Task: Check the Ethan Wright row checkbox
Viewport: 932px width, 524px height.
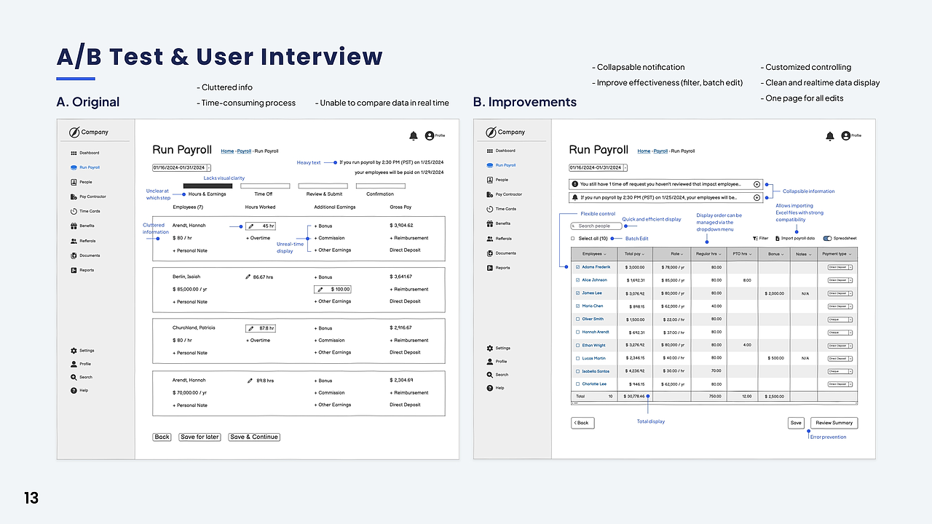Action: pyautogui.click(x=578, y=345)
